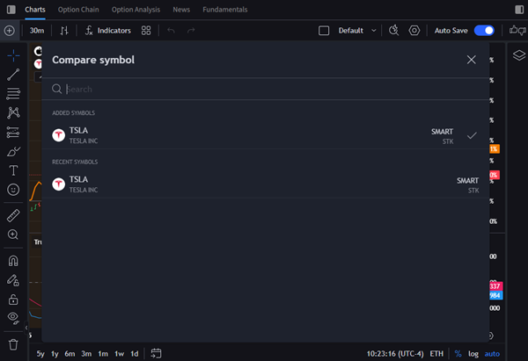Viewport: 528px width, 361px height.
Task: Click the undo arrow
Action: click(x=171, y=31)
